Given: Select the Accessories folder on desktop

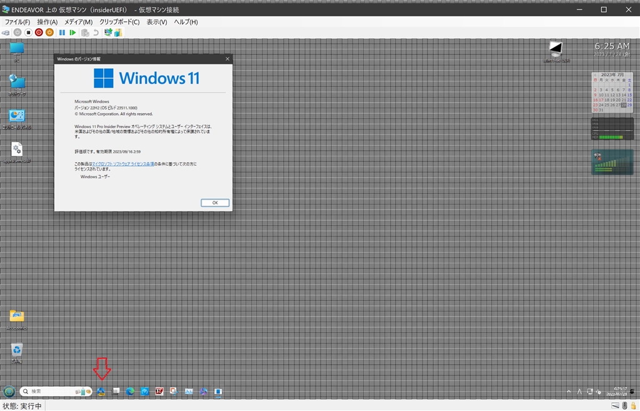Looking at the screenshot, I should point(17,320).
